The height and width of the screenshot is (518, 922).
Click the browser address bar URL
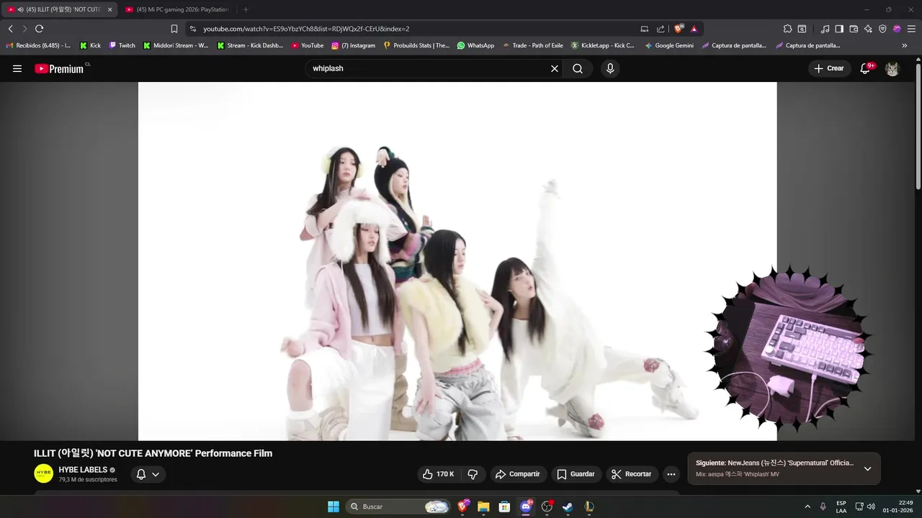pos(306,29)
